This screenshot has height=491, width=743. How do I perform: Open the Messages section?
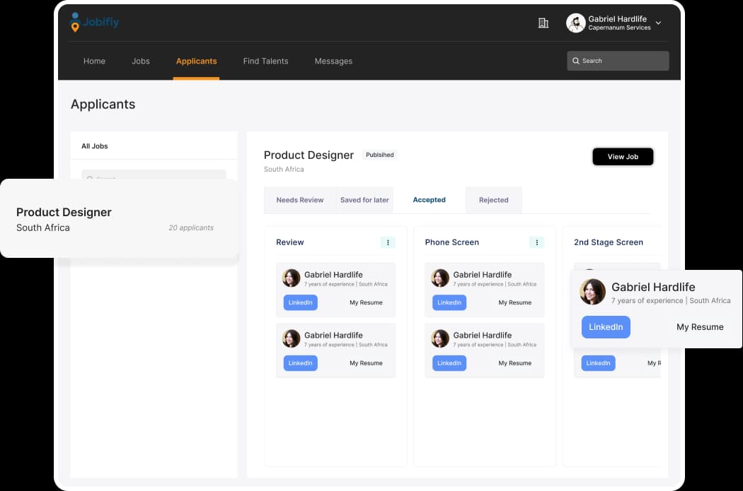(x=333, y=61)
